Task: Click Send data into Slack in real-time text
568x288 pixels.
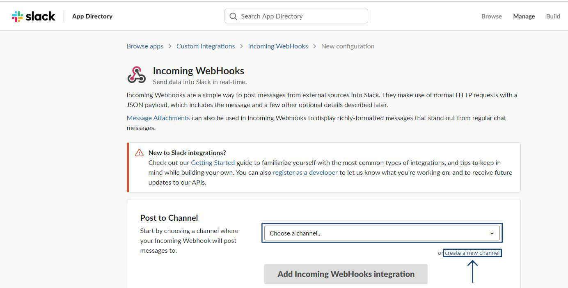Action: click(x=200, y=82)
